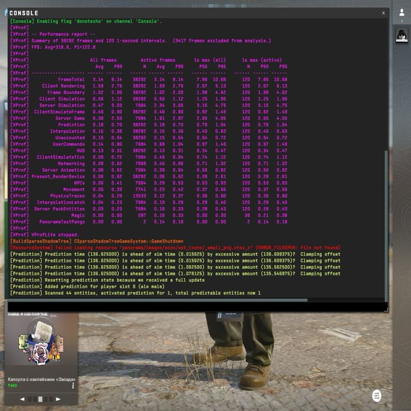This screenshot has width=411, height=411.
Task: Click the CONSOLE title bar label
Action: (x=23, y=13)
